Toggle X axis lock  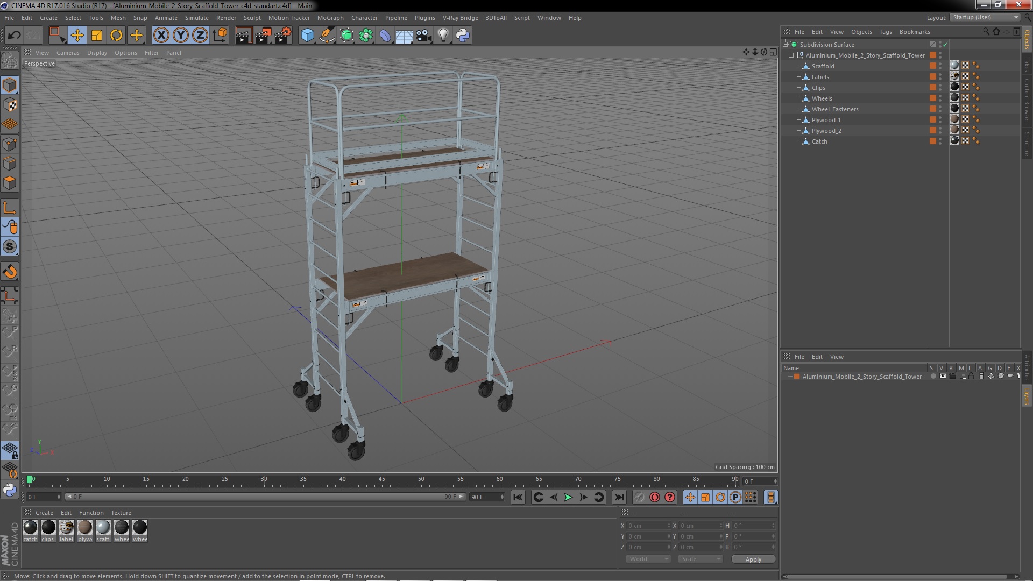161,36
